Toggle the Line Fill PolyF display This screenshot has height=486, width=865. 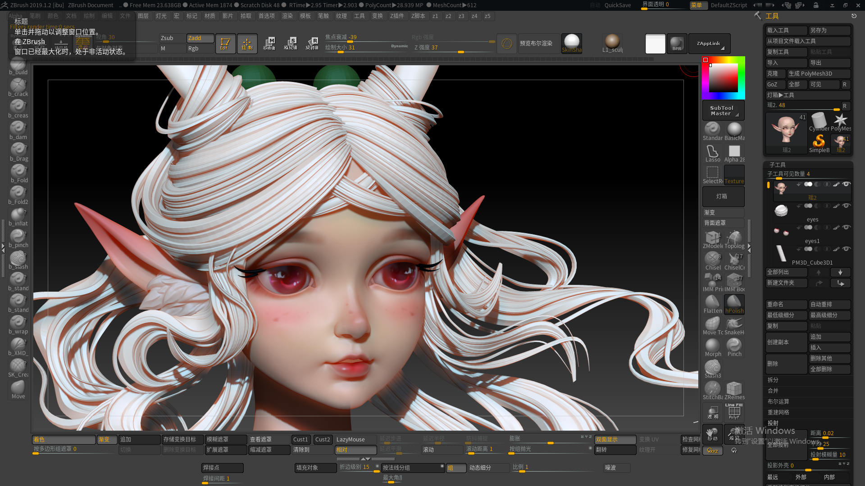734,412
